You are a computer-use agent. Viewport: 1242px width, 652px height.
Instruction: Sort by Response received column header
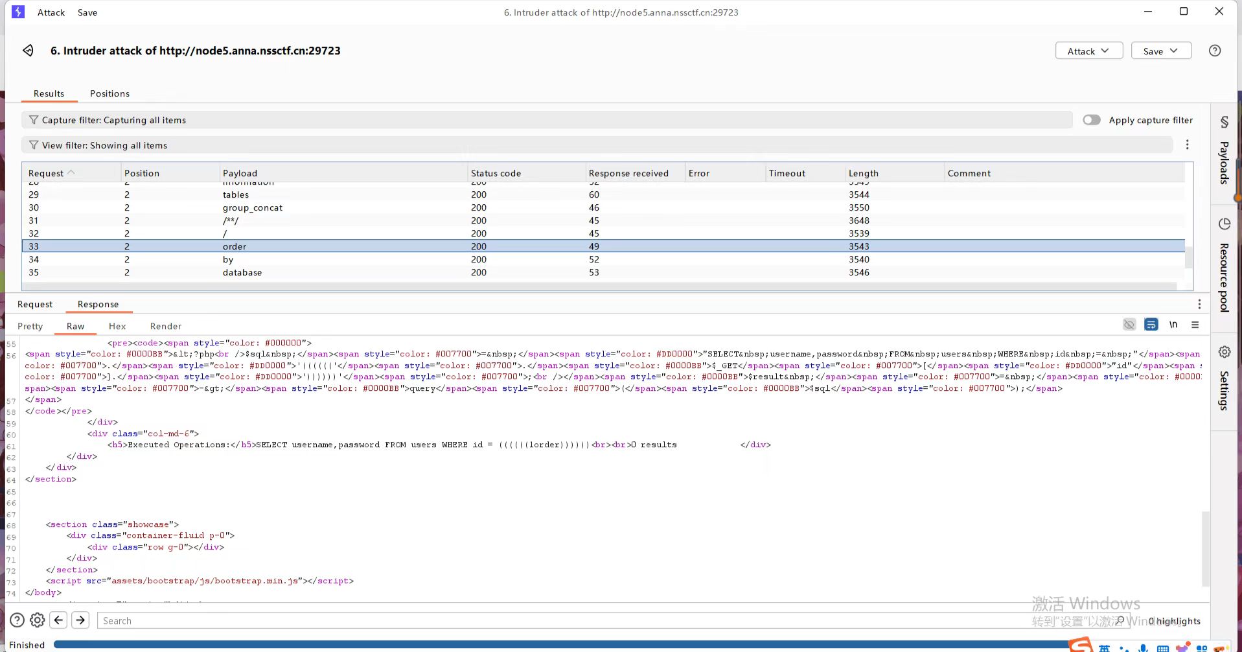[636, 173]
